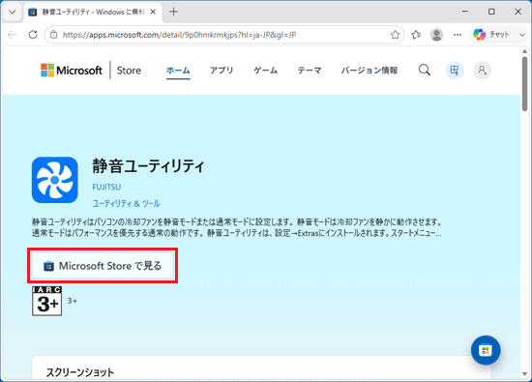Image resolution: width=532 pixels, height=382 pixels.
Task: Open Copilot チャット button
Action: coord(491,35)
